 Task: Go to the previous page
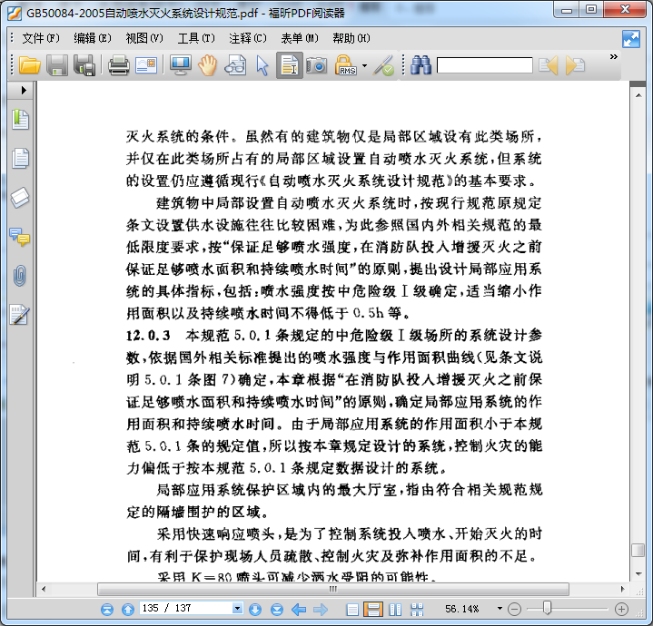pos(128,609)
